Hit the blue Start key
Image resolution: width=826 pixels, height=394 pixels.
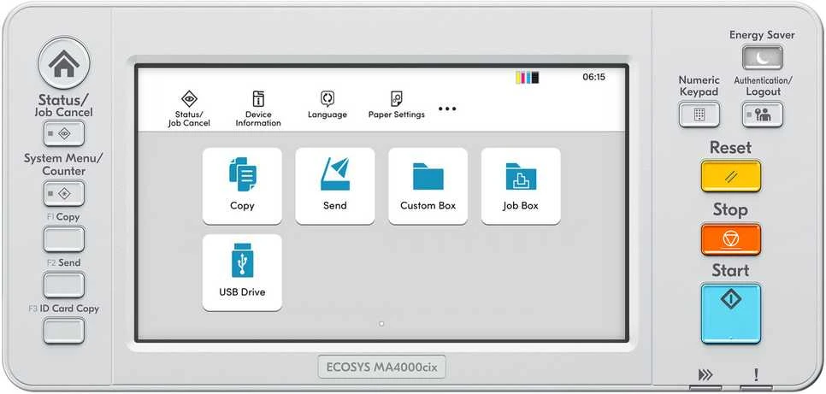pos(730,314)
